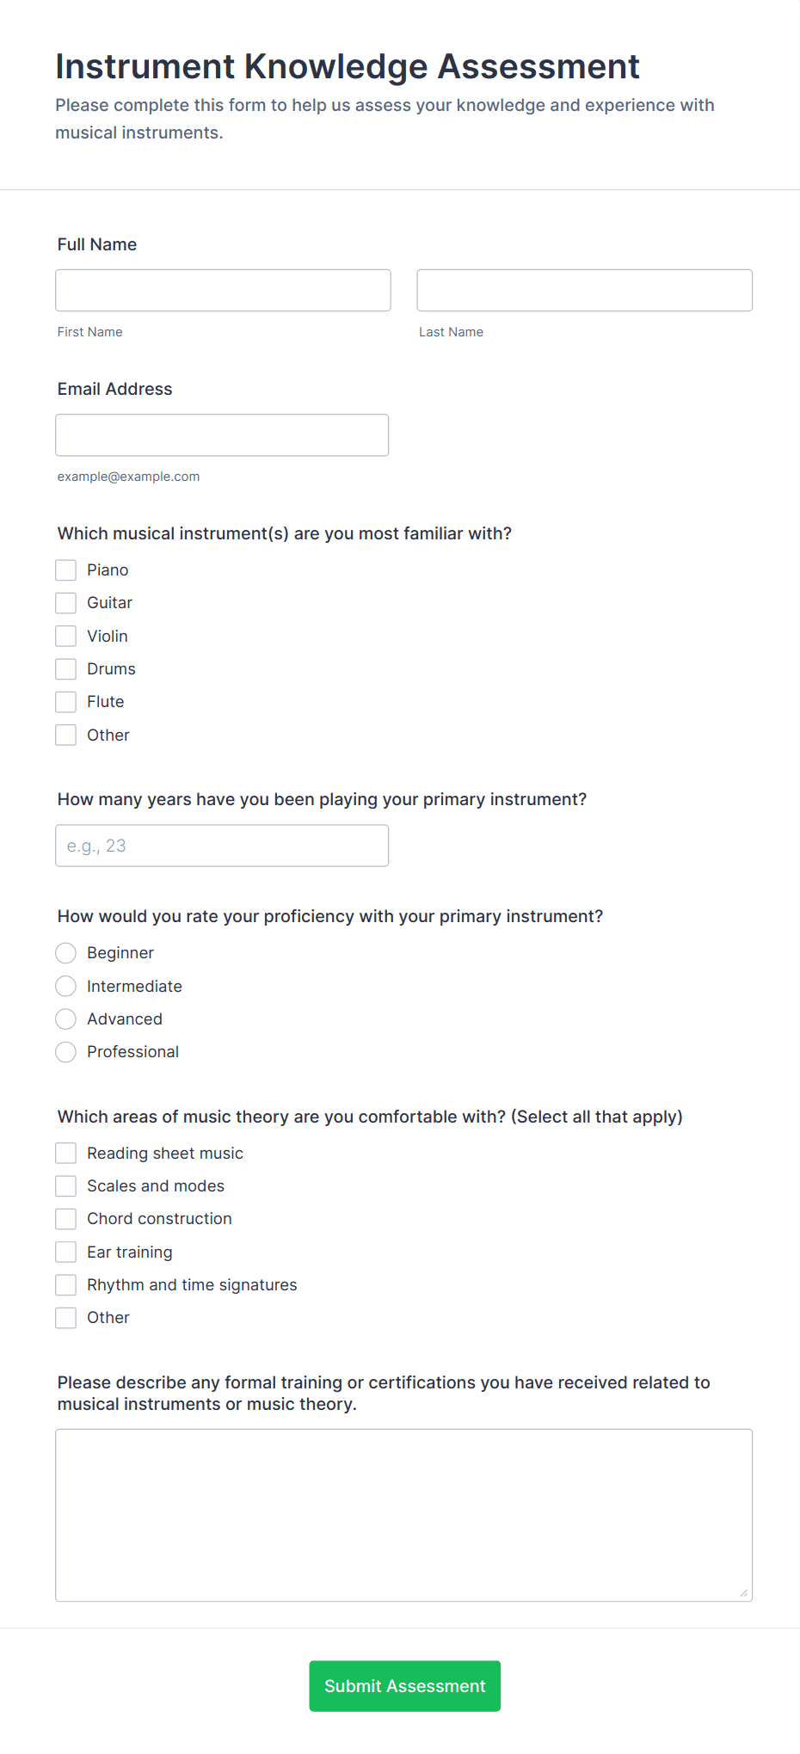Check the Flute option
Screen dimensions: 800x1754
pyautogui.click(x=66, y=702)
